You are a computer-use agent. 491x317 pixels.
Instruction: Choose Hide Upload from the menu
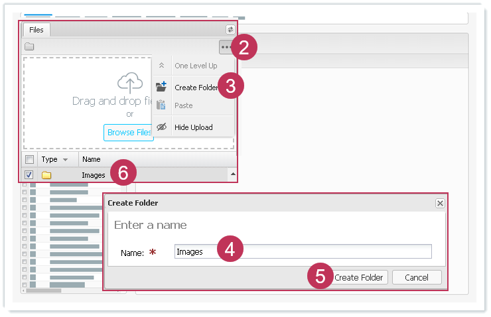pyautogui.click(x=193, y=127)
